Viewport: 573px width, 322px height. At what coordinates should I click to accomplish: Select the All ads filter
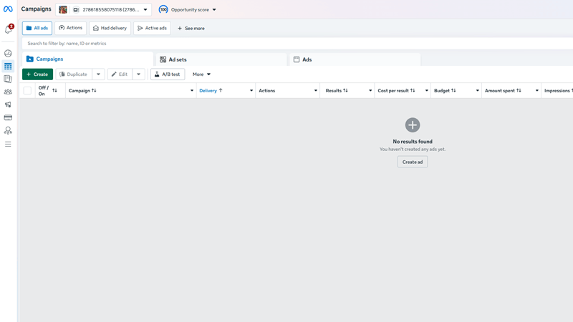[37, 28]
